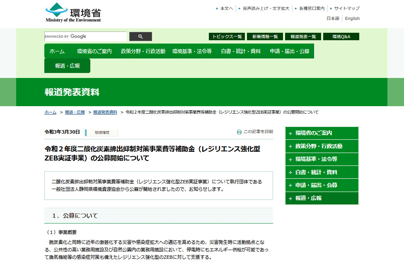Click the printer icon to print article
This screenshot has width=404, height=265.
(239, 132)
